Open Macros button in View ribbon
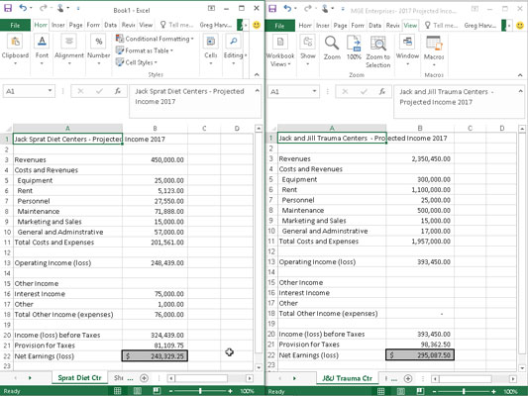Screen dimensions: 528x396 [434, 51]
